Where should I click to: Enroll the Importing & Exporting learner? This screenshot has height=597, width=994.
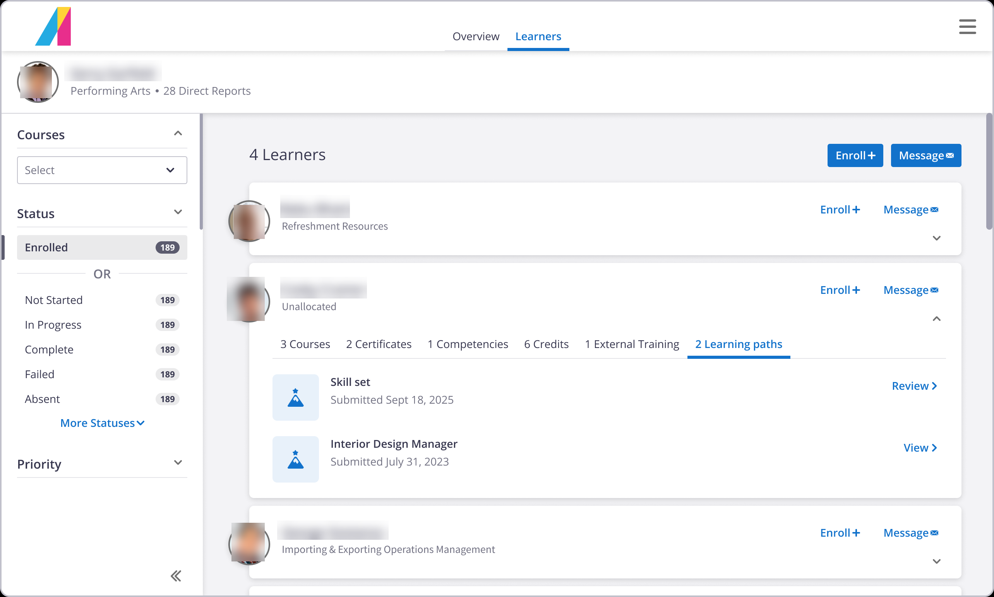point(840,533)
